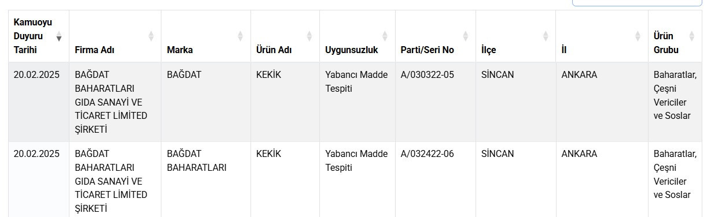
Task: Click sort arrows in İlçe header
Action: (x=546, y=36)
